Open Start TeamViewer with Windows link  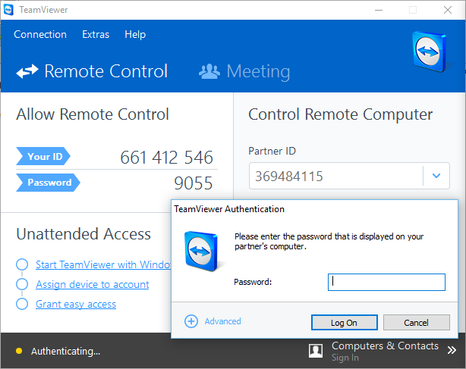point(103,264)
